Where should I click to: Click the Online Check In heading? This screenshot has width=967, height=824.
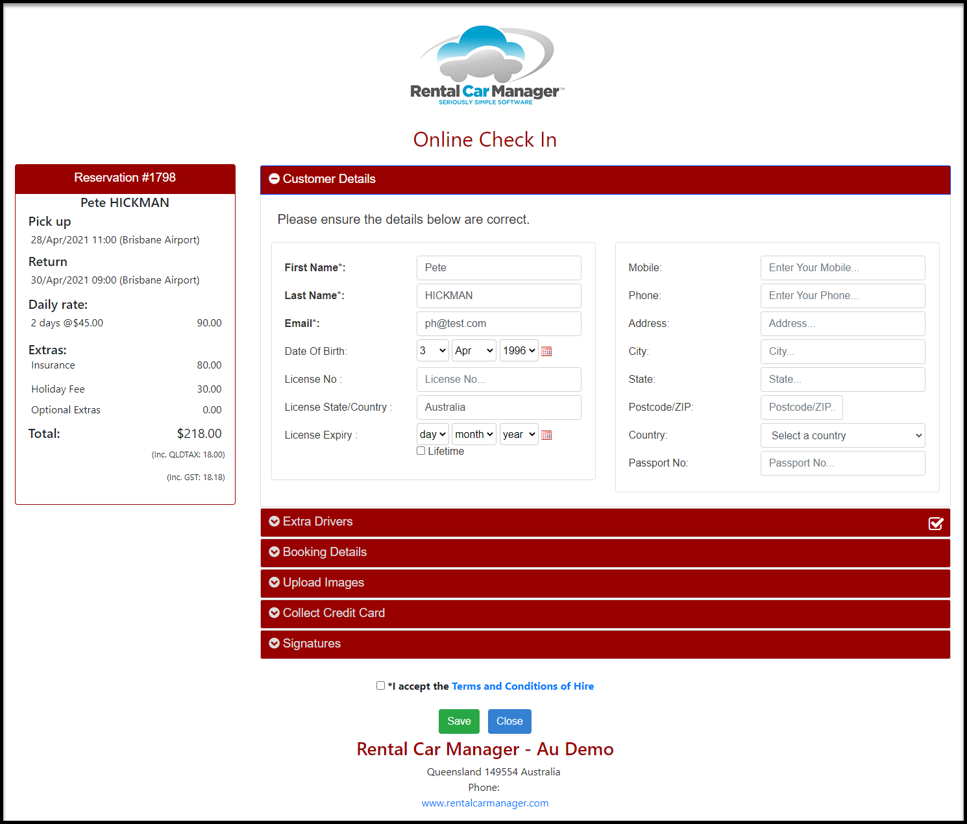tap(485, 139)
